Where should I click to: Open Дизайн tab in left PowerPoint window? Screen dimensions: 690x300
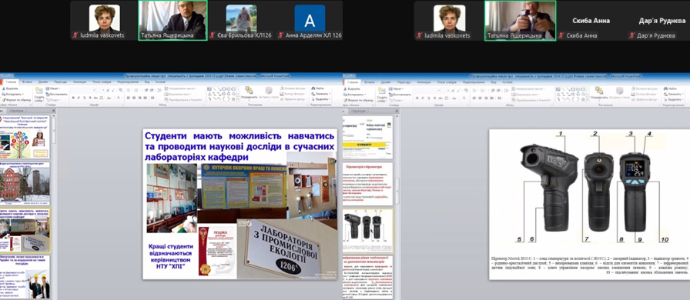[x=43, y=82]
